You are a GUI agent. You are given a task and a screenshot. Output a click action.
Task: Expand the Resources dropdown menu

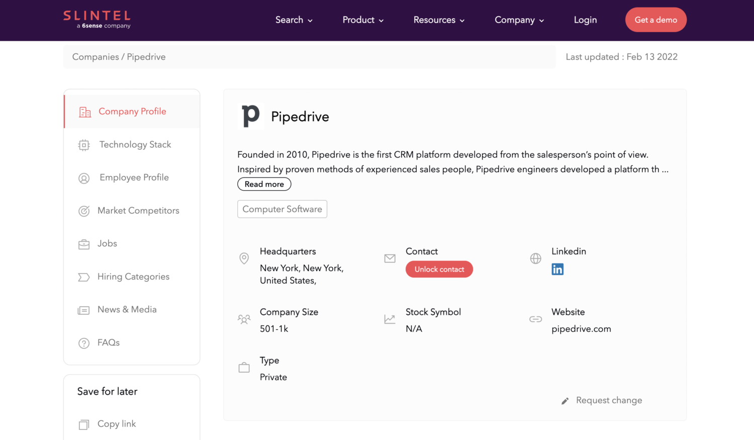[439, 20]
